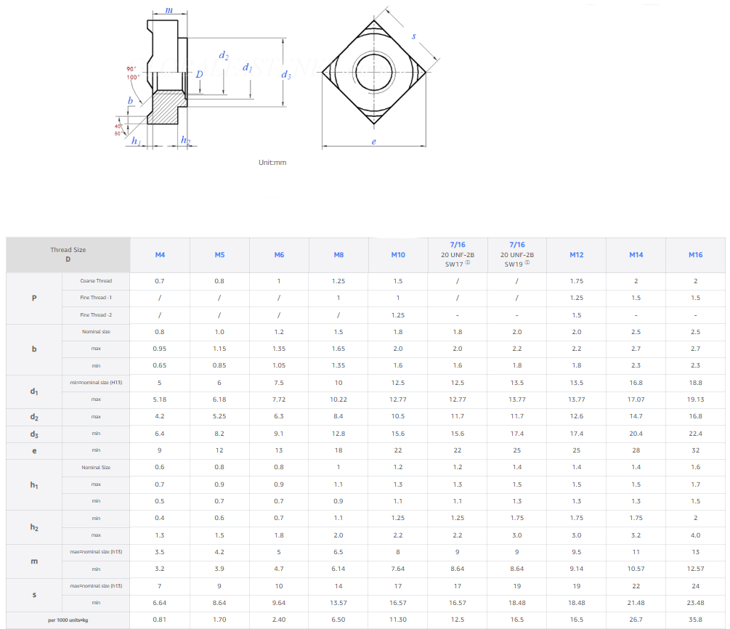Click the 7/16 20 UNF-2B SW17 header
The height and width of the screenshot is (629, 730).
[x=458, y=255]
